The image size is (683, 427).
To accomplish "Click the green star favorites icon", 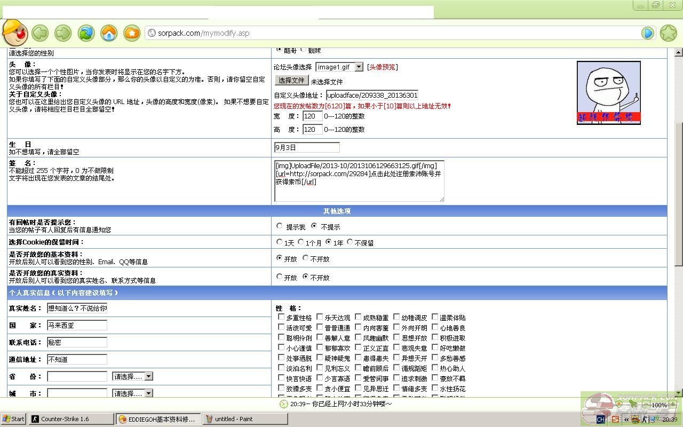I will (x=669, y=33).
